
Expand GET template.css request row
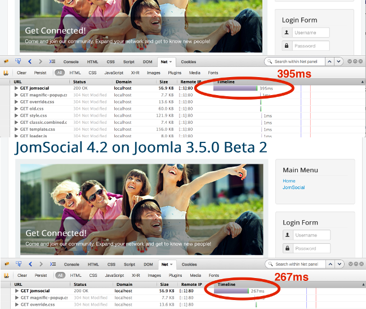tap(16, 129)
